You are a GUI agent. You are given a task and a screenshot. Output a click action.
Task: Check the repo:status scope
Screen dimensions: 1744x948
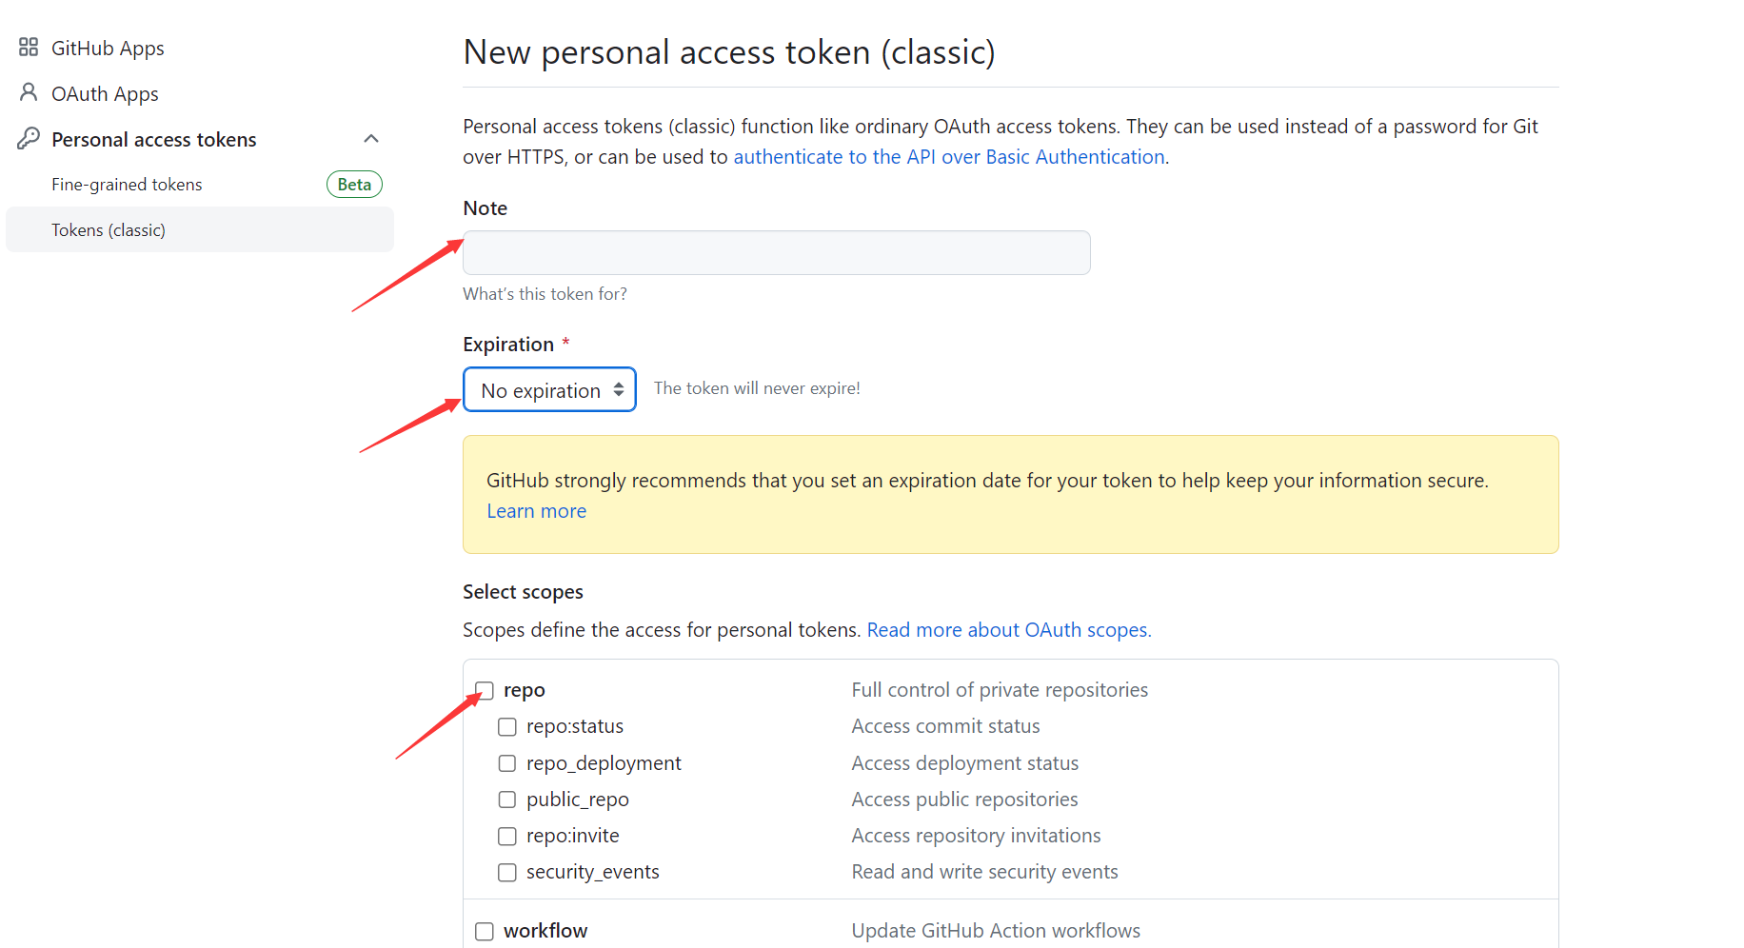507,727
